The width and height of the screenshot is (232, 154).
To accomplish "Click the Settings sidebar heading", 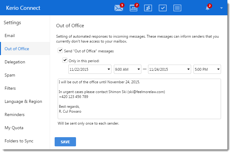I will [12, 23].
